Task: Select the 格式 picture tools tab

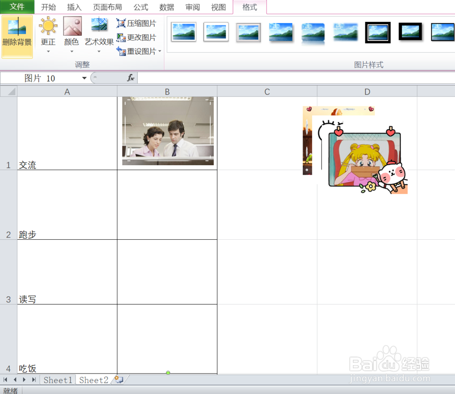Action: [249, 7]
